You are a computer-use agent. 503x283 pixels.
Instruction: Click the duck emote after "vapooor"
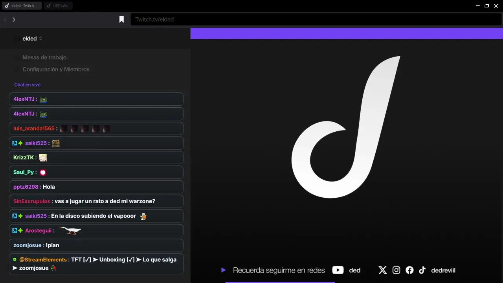(x=143, y=216)
